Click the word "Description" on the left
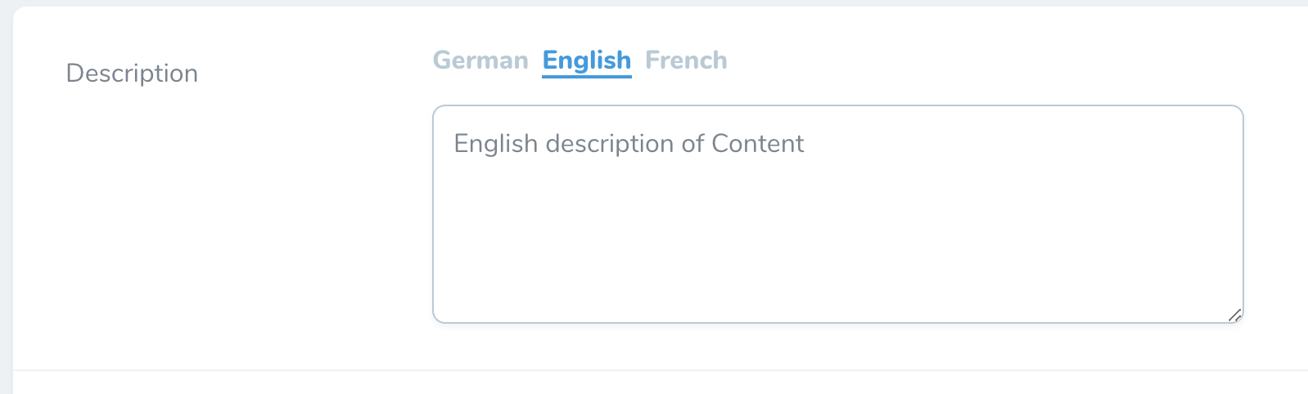 [x=132, y=74]
